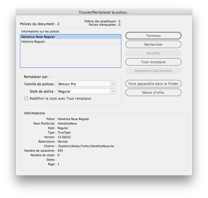Viewport: 208px width, 198px height.
Task: Click the Moins d'infos button
Action: coord(153,92)
